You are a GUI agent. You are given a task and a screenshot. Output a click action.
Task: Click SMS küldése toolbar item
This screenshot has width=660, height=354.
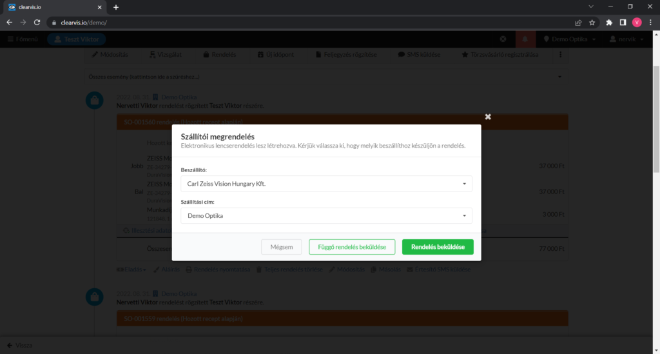(419, 55)
